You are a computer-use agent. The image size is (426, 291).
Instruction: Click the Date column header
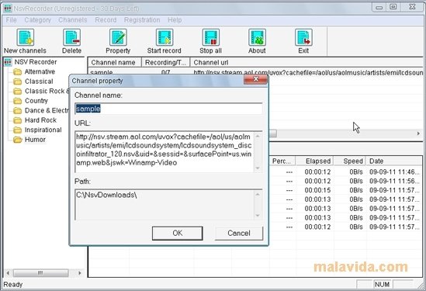tap(394, 161)
